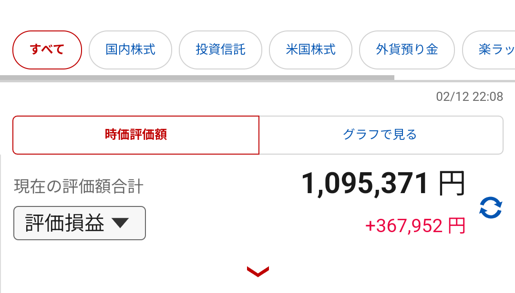
Task: Click the total 1,095,371 円 amount
Action: (x=383, y=184)
